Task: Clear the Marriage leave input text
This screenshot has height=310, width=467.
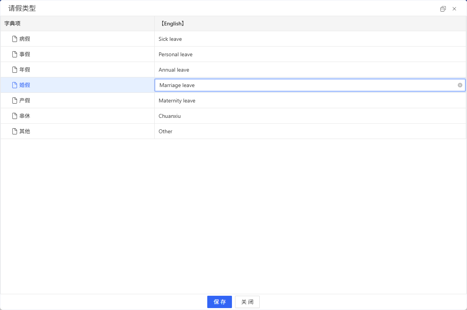Action: coord(460,85)
